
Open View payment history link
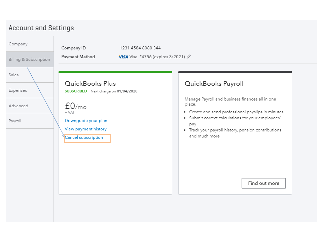click(86, 129)
